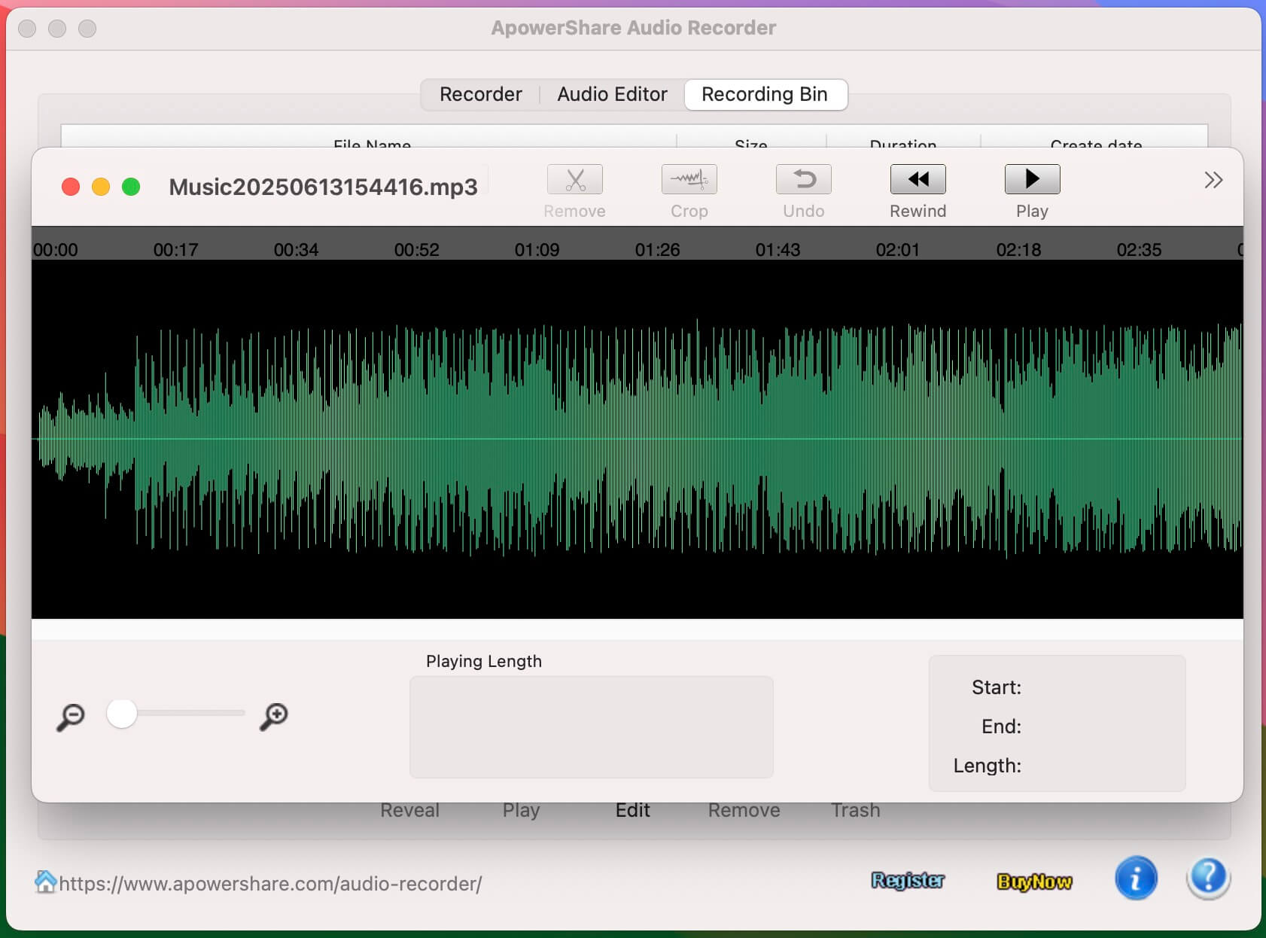Click the Playing Length display box
The image size is (1266, 938).
click(591, 726)
